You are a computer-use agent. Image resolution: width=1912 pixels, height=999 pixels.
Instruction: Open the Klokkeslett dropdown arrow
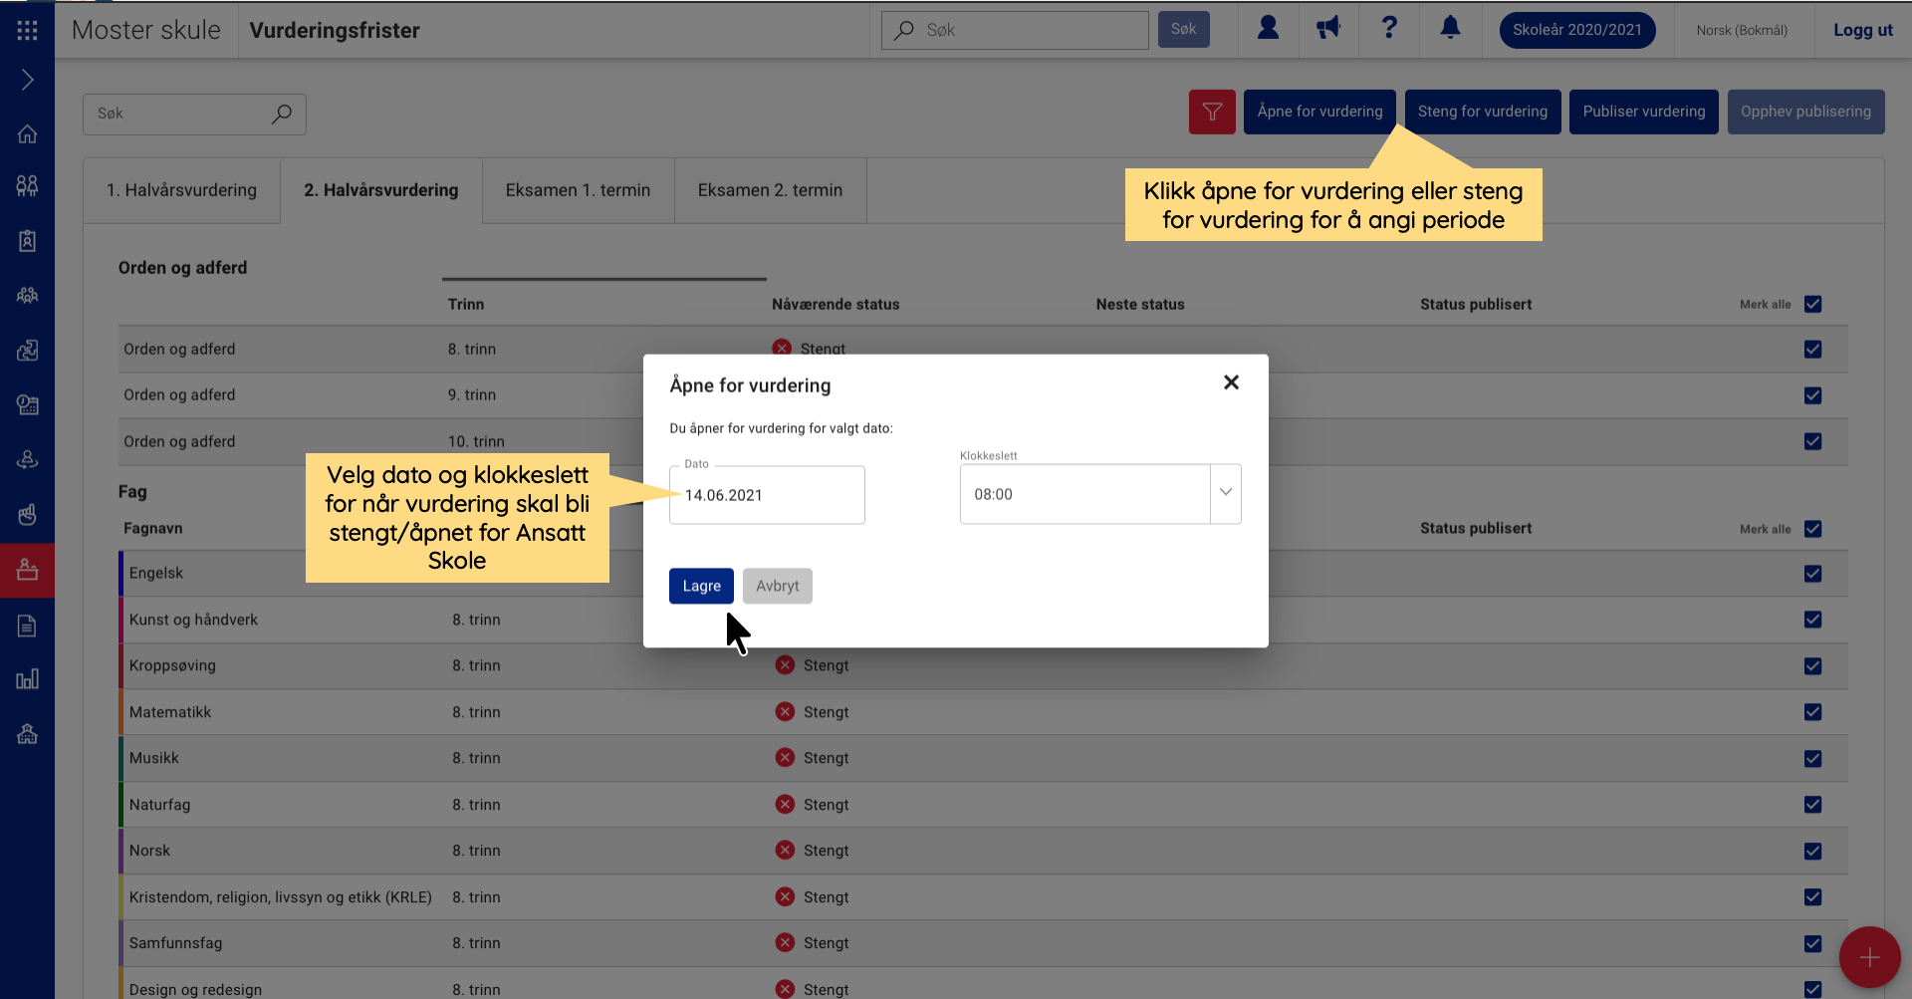click(x=1226, y=493)
